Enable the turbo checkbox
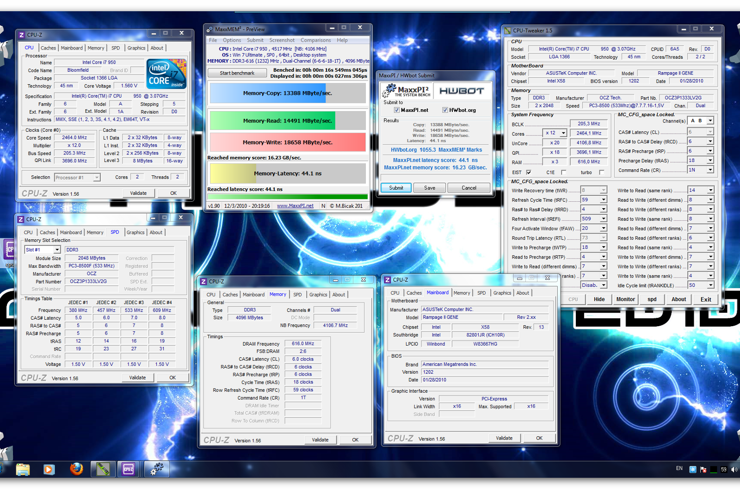The image size is (740, 489). pyautogui.click(x=601, y=172)
